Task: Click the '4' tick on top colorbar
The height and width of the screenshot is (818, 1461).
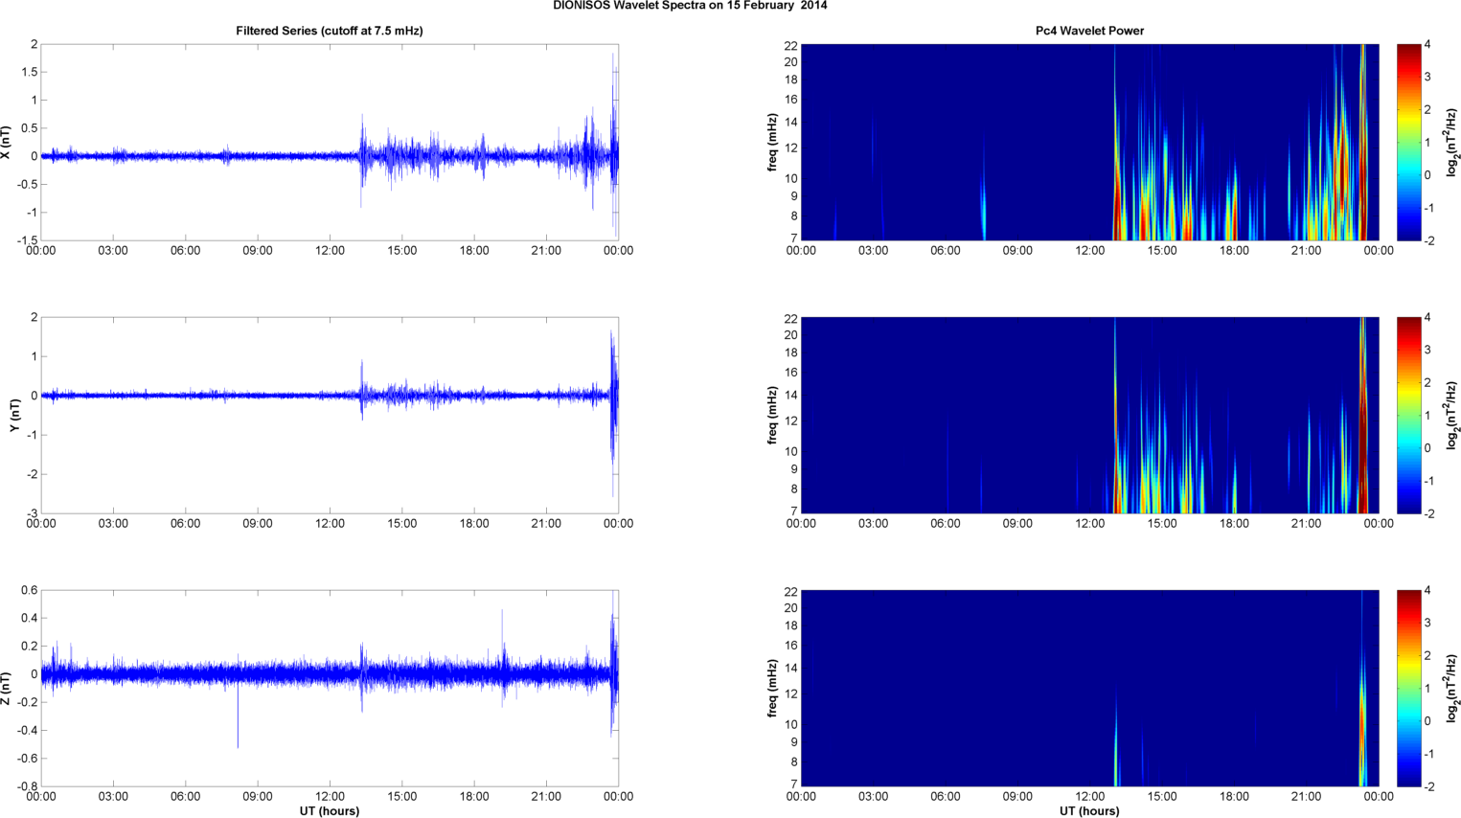Action: click(1427, 45)
